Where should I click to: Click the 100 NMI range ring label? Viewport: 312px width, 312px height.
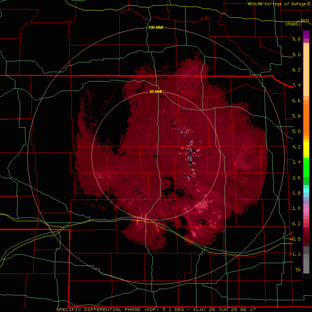(156, 27)
